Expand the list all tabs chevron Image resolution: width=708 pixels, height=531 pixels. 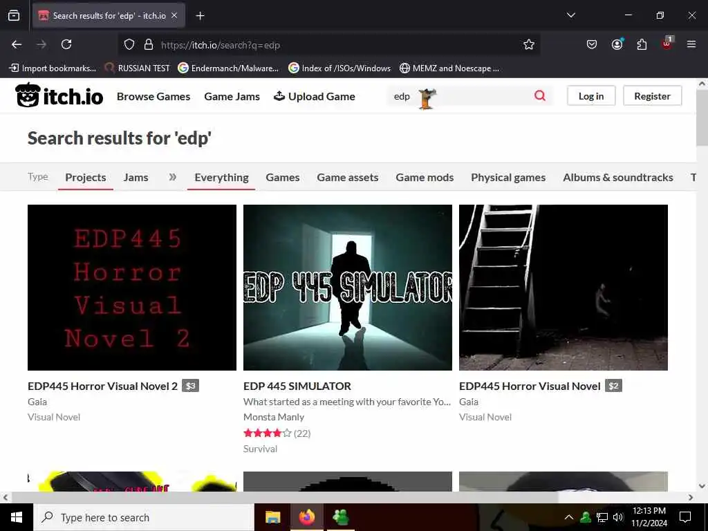(570, 15)
